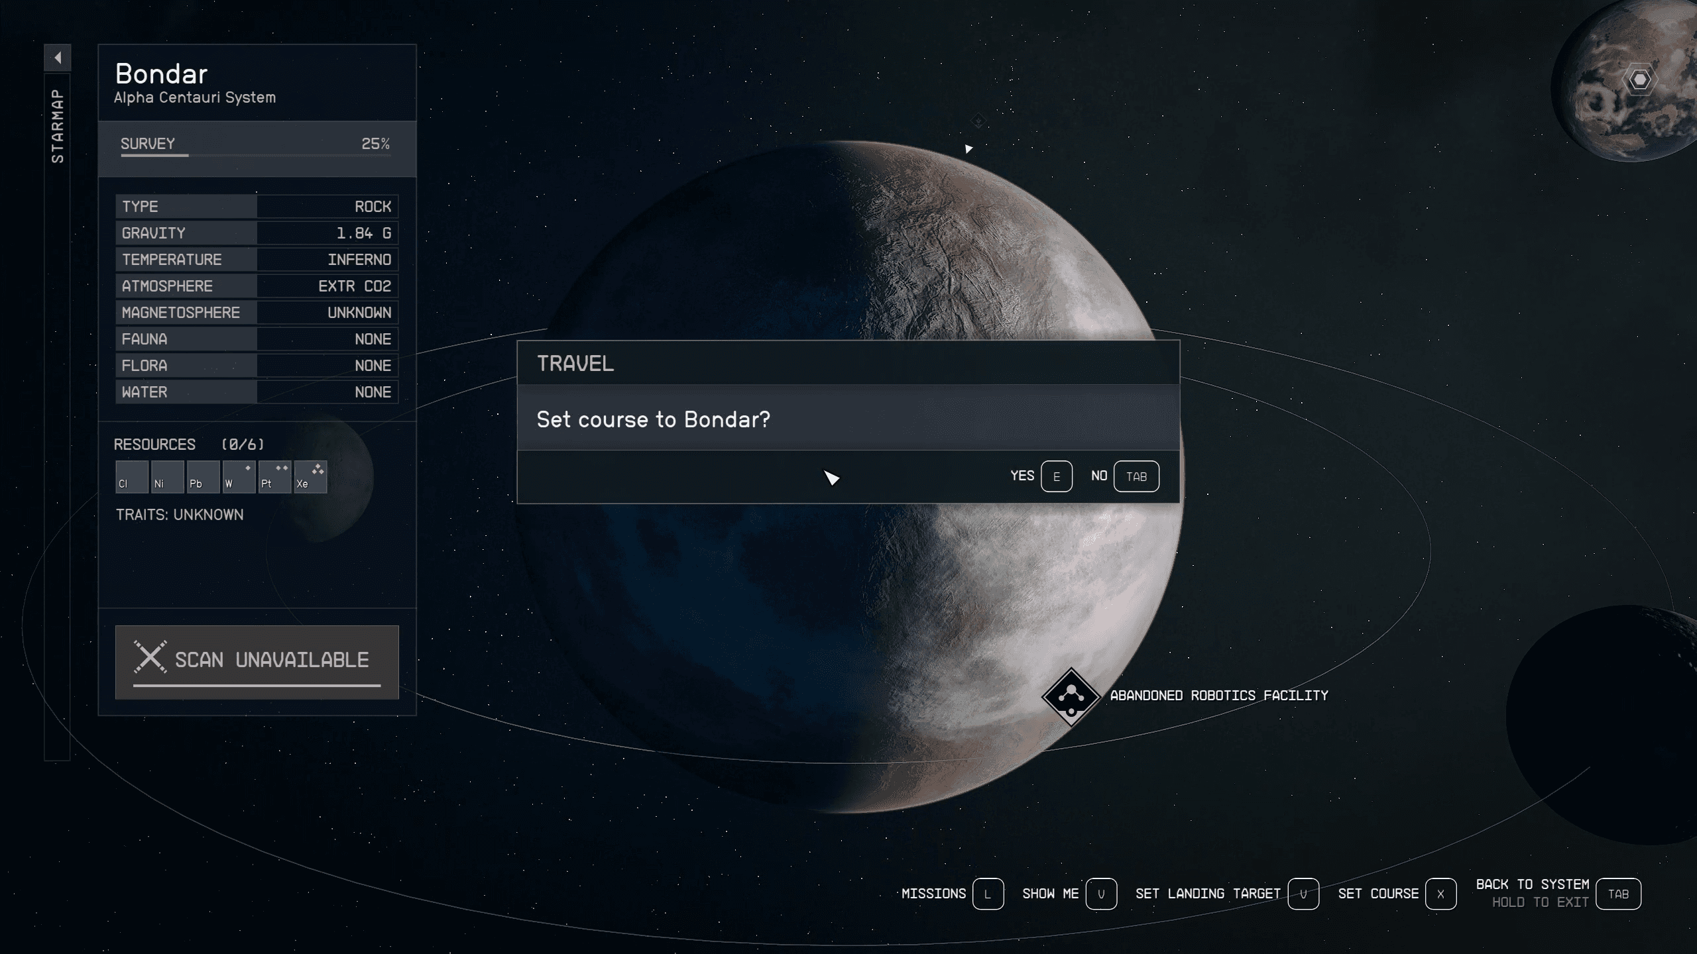This screenshot has height=954, width=1697.
Task: Click the GRAVITY 1.84 G row
Action: [x=257, y=233]
